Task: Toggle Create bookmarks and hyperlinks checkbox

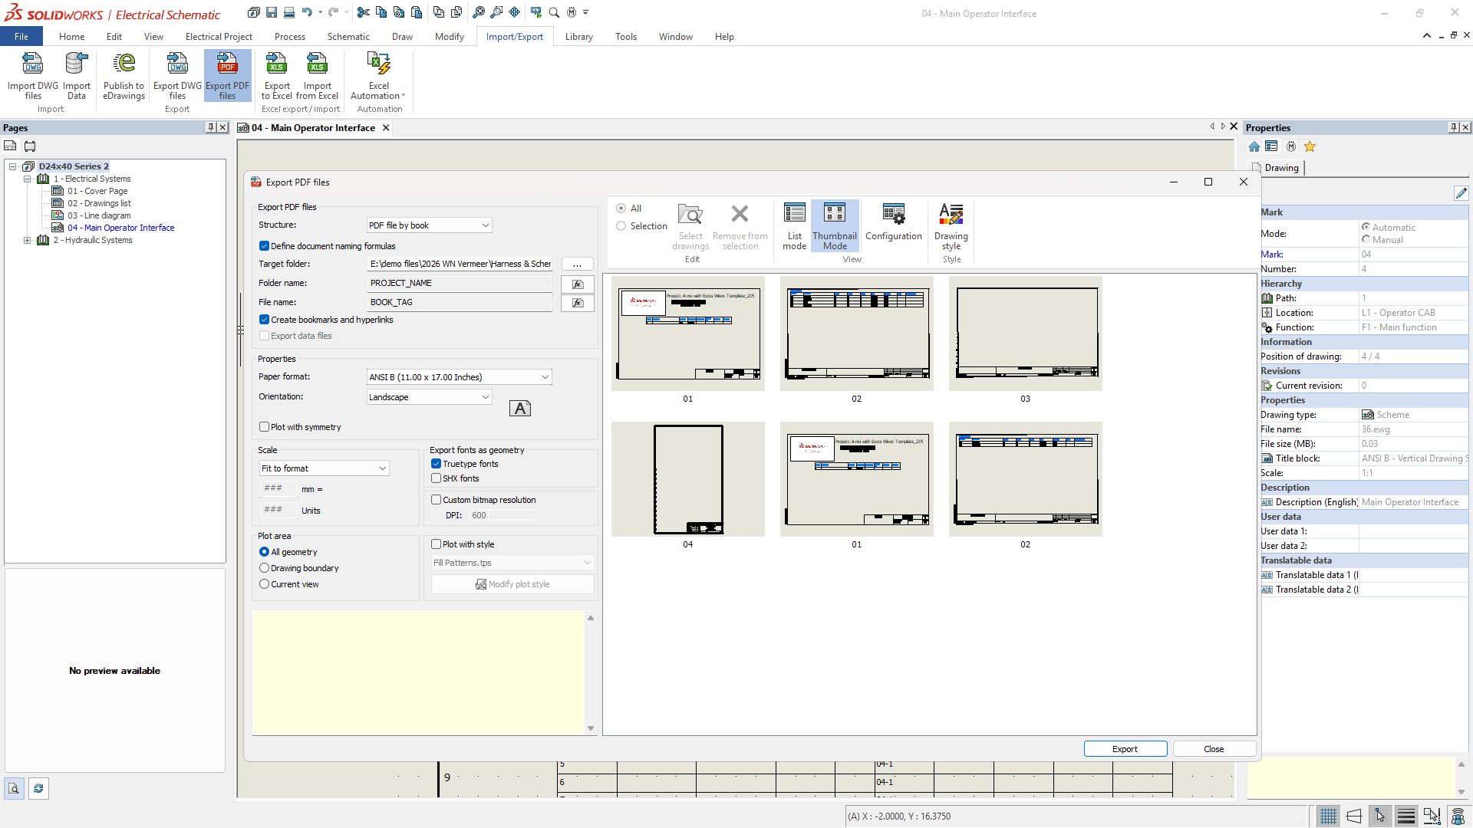Action: click(x=264, y=320)
